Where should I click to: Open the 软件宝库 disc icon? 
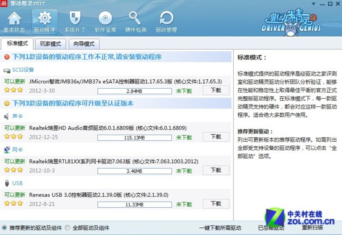(x=105, y=22)
